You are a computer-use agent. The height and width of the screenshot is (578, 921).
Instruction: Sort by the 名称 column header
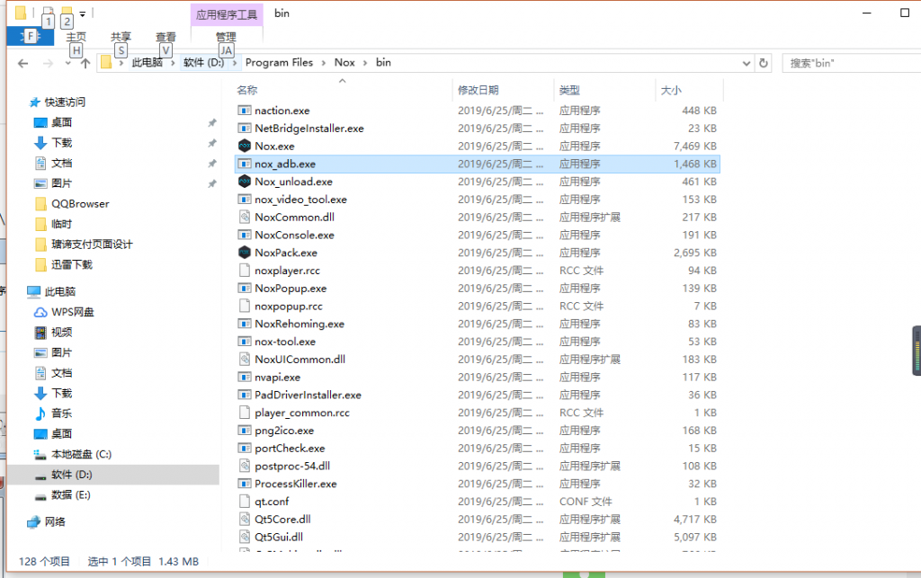(x=247, y=90)
